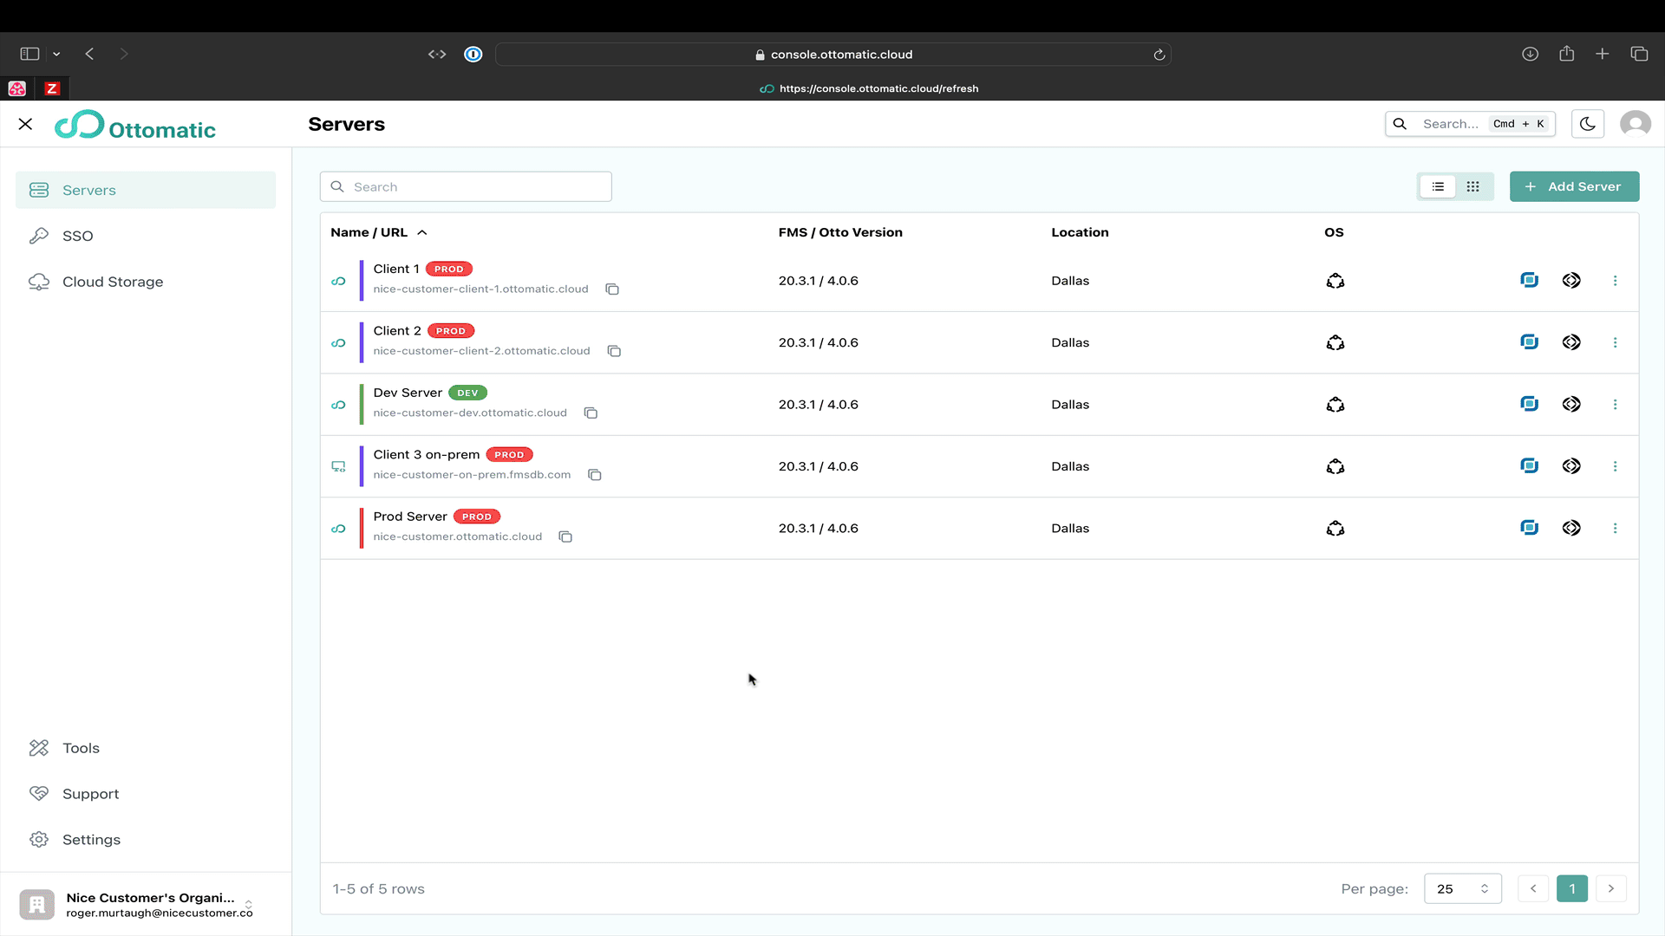The width and height of the screenshot is (1665, 936).
Task: Focus the servers Search field
Action: (x=466, y=187)
